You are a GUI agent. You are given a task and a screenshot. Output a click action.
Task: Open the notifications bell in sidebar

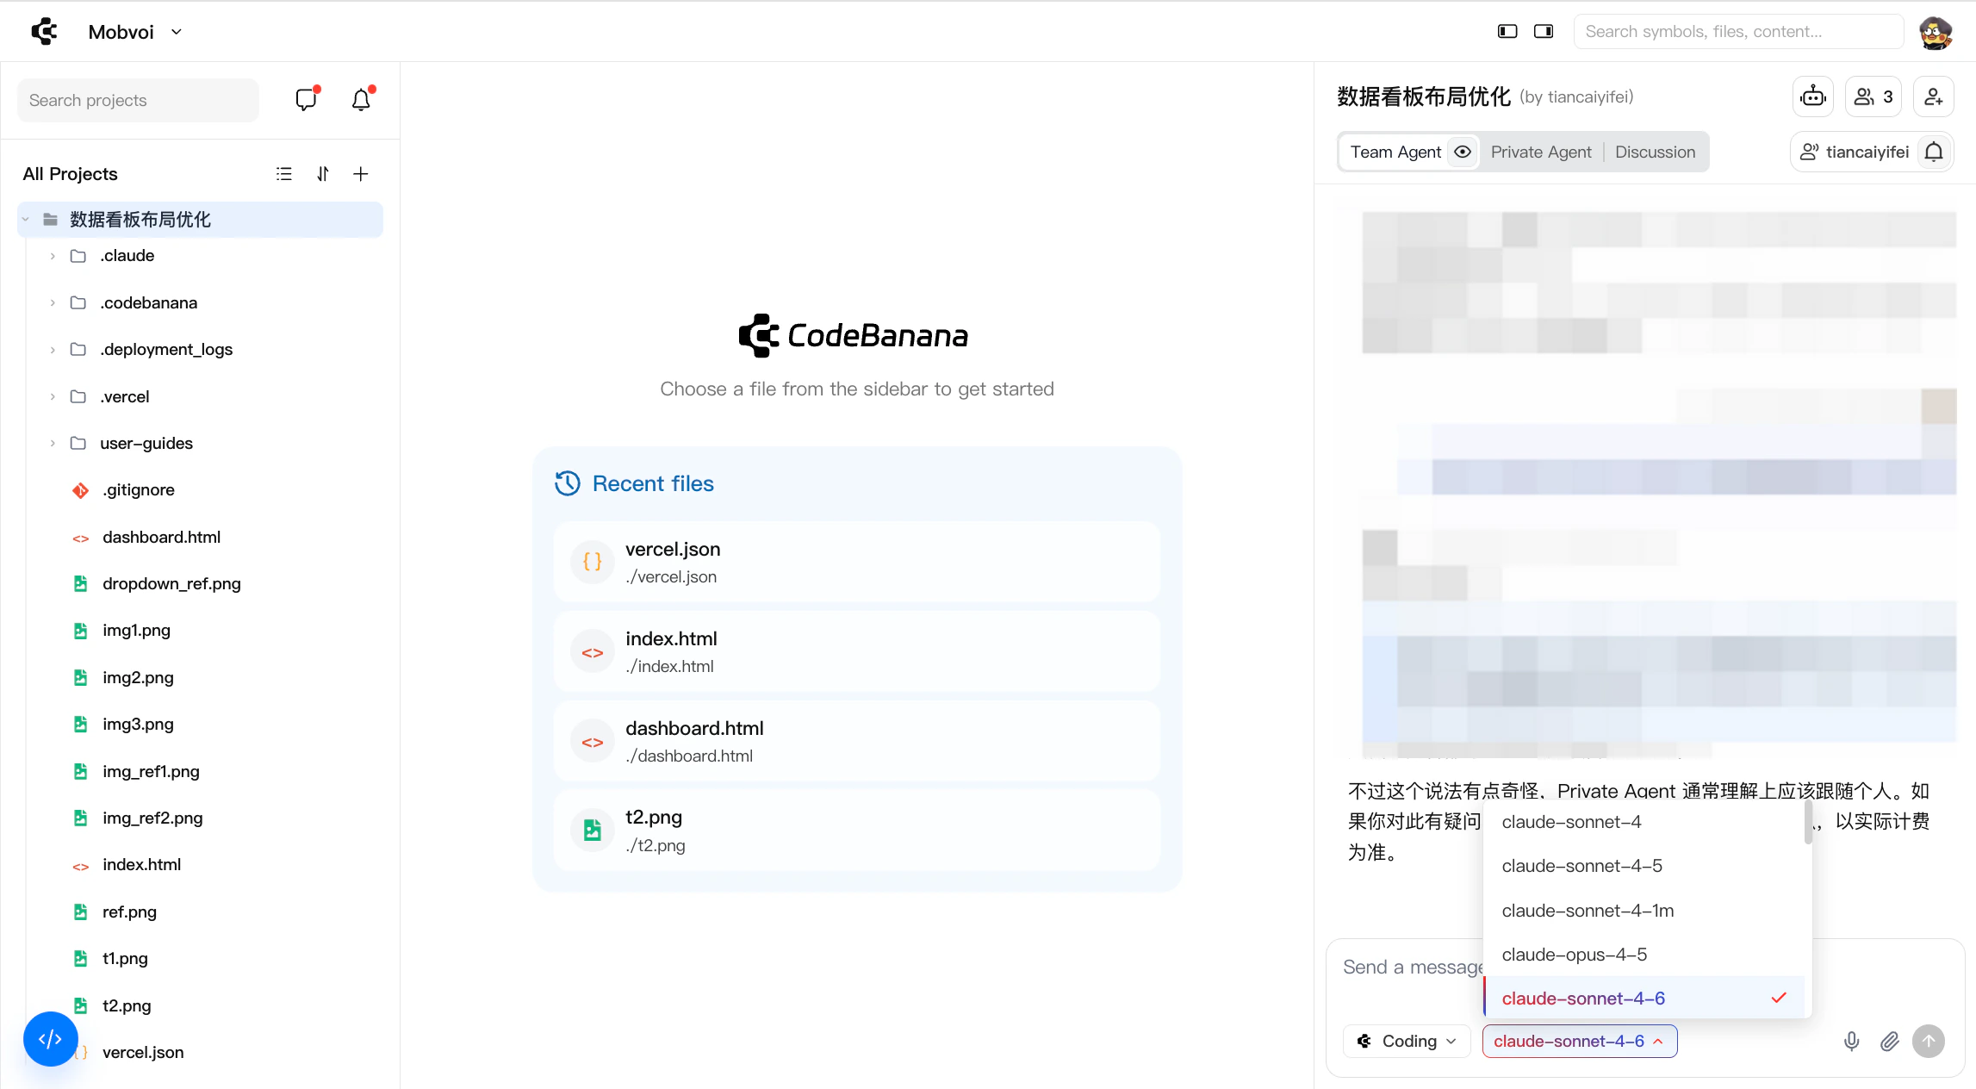point(360,100)
